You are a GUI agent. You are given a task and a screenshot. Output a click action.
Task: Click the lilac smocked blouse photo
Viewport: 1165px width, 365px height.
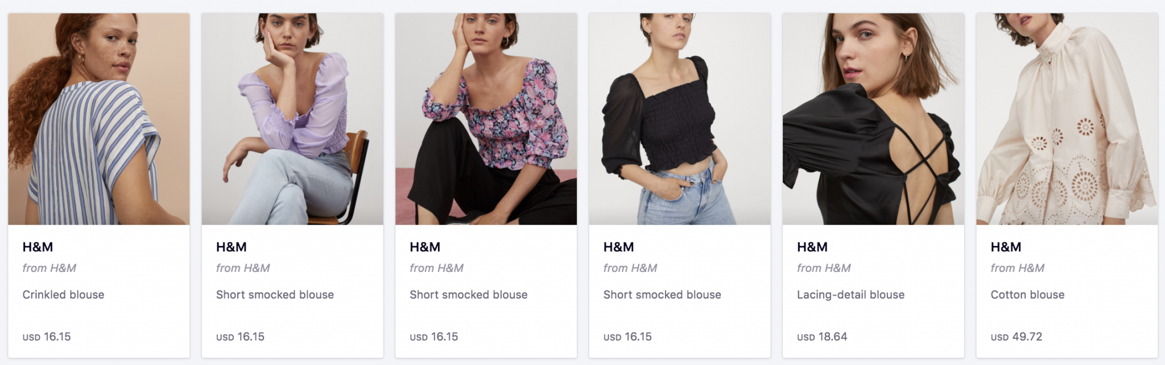click(292, 119)
